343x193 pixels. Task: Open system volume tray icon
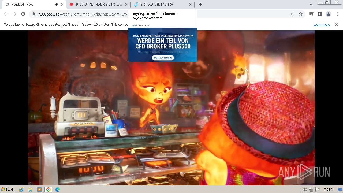[x=304, y=190]
